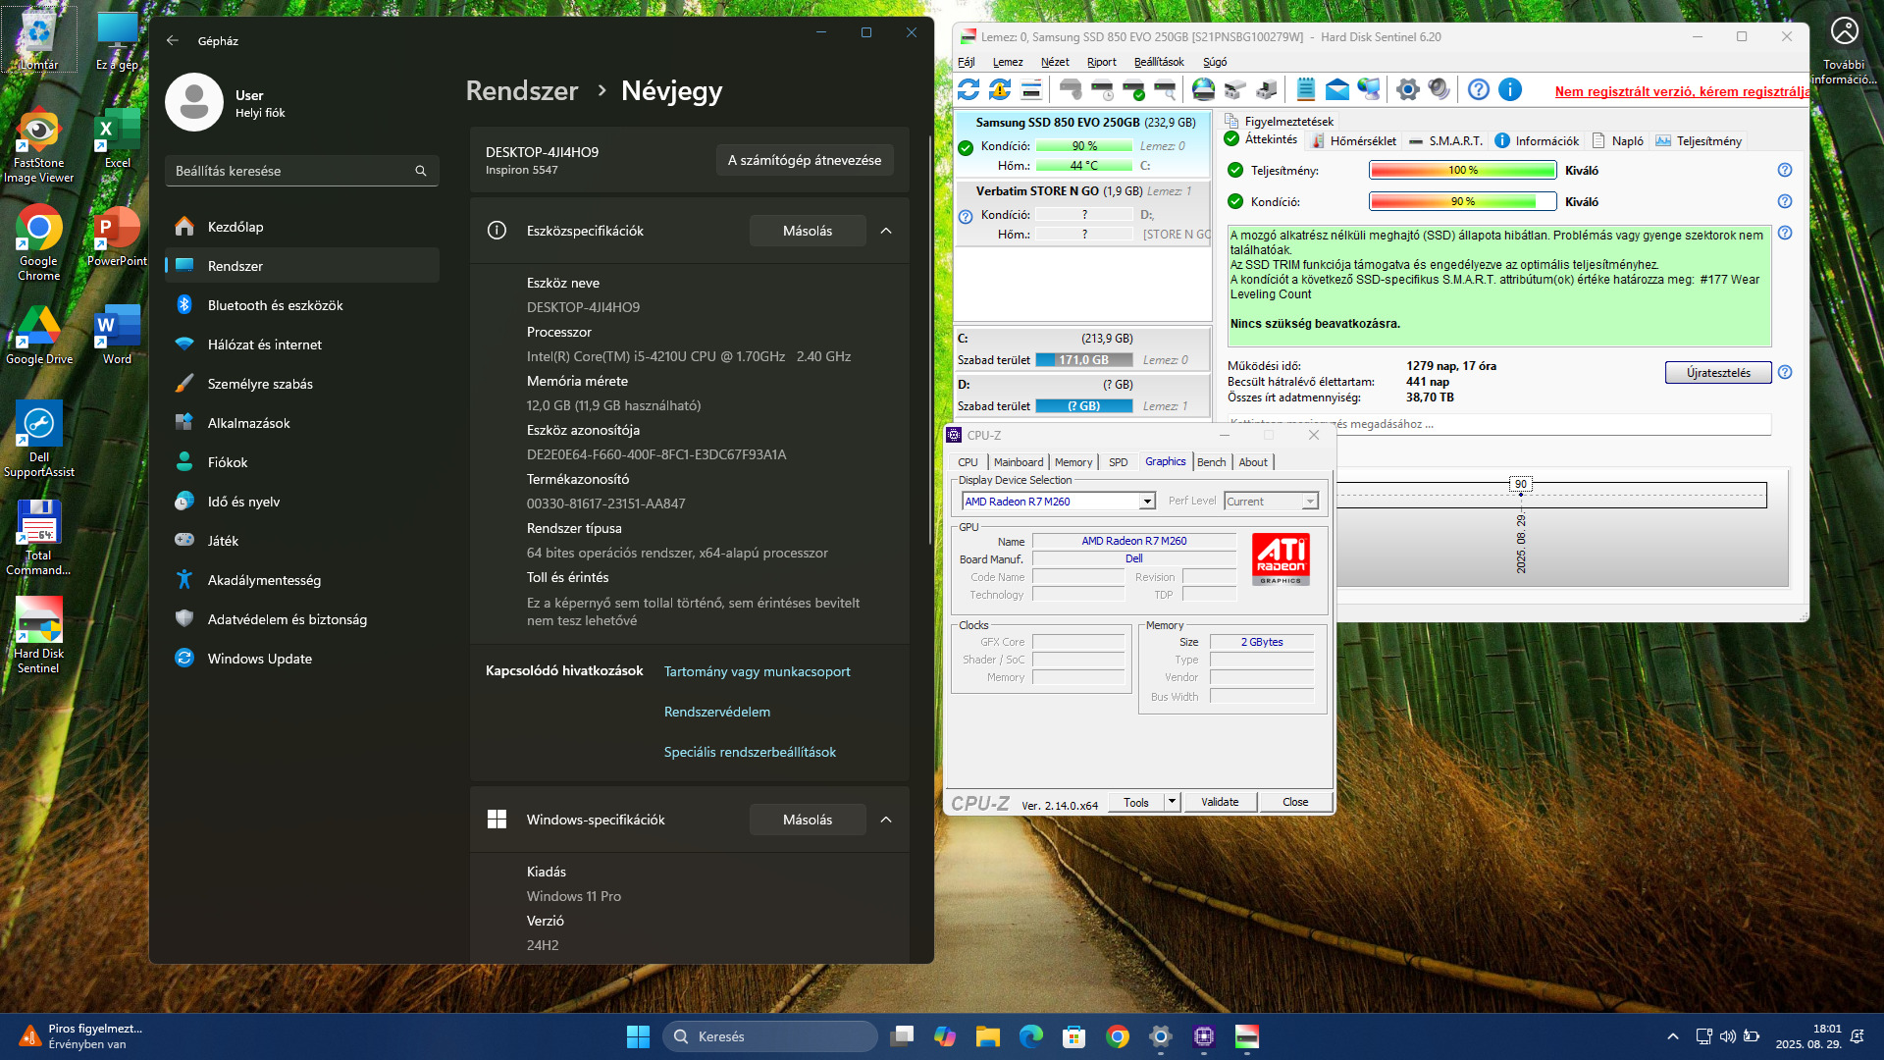The width and height of the screenshot is (1884, 1060).
Task: Click help icon next to Teljesítmény bar
Action: click(1785, 170)
